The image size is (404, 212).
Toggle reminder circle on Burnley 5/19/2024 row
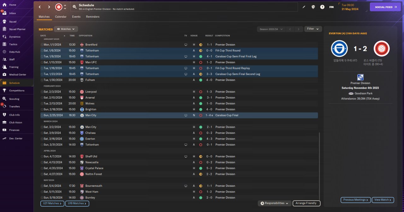click(x=42, y=198)
